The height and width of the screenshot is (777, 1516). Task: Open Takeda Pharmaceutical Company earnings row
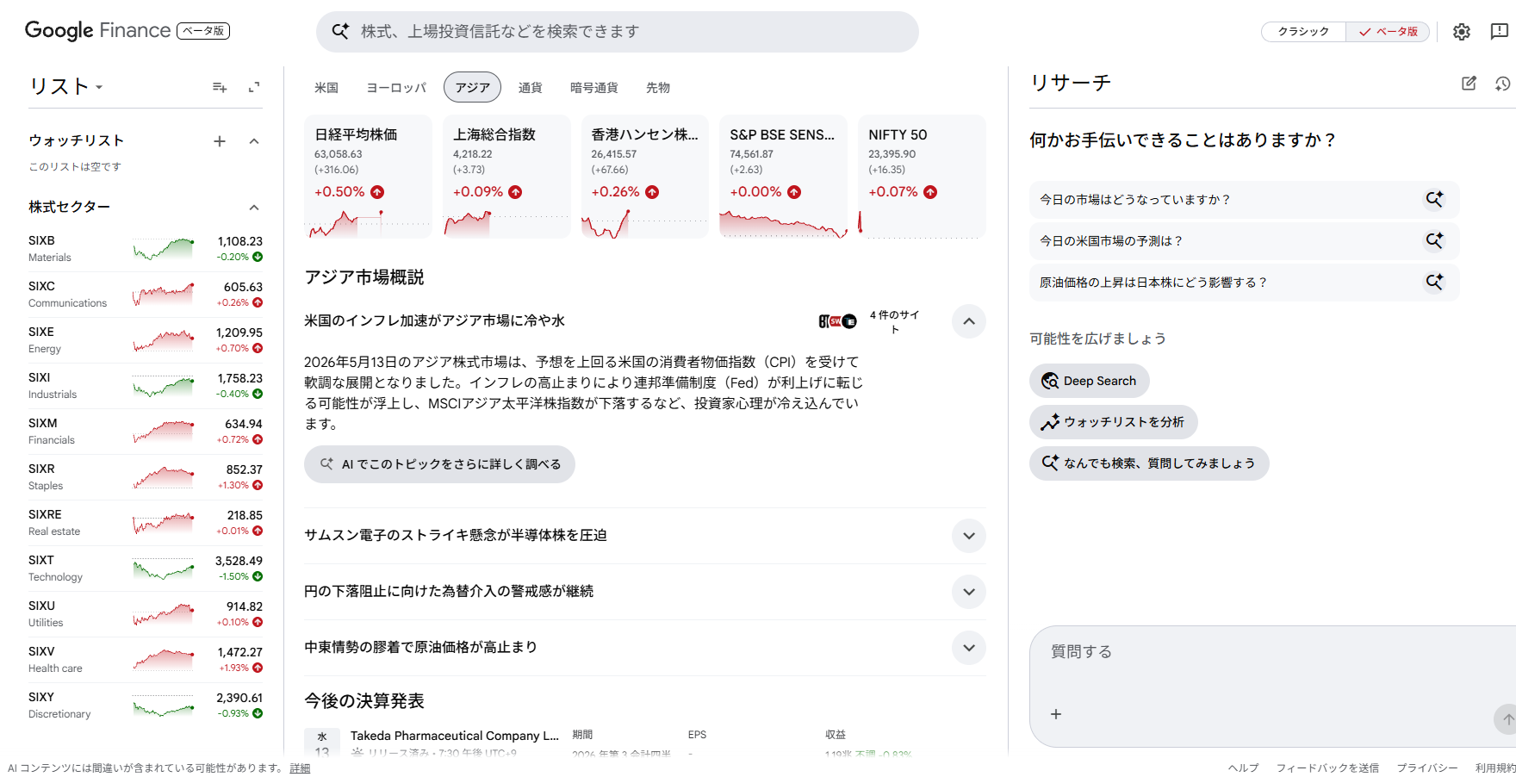(x=644, y=743)
